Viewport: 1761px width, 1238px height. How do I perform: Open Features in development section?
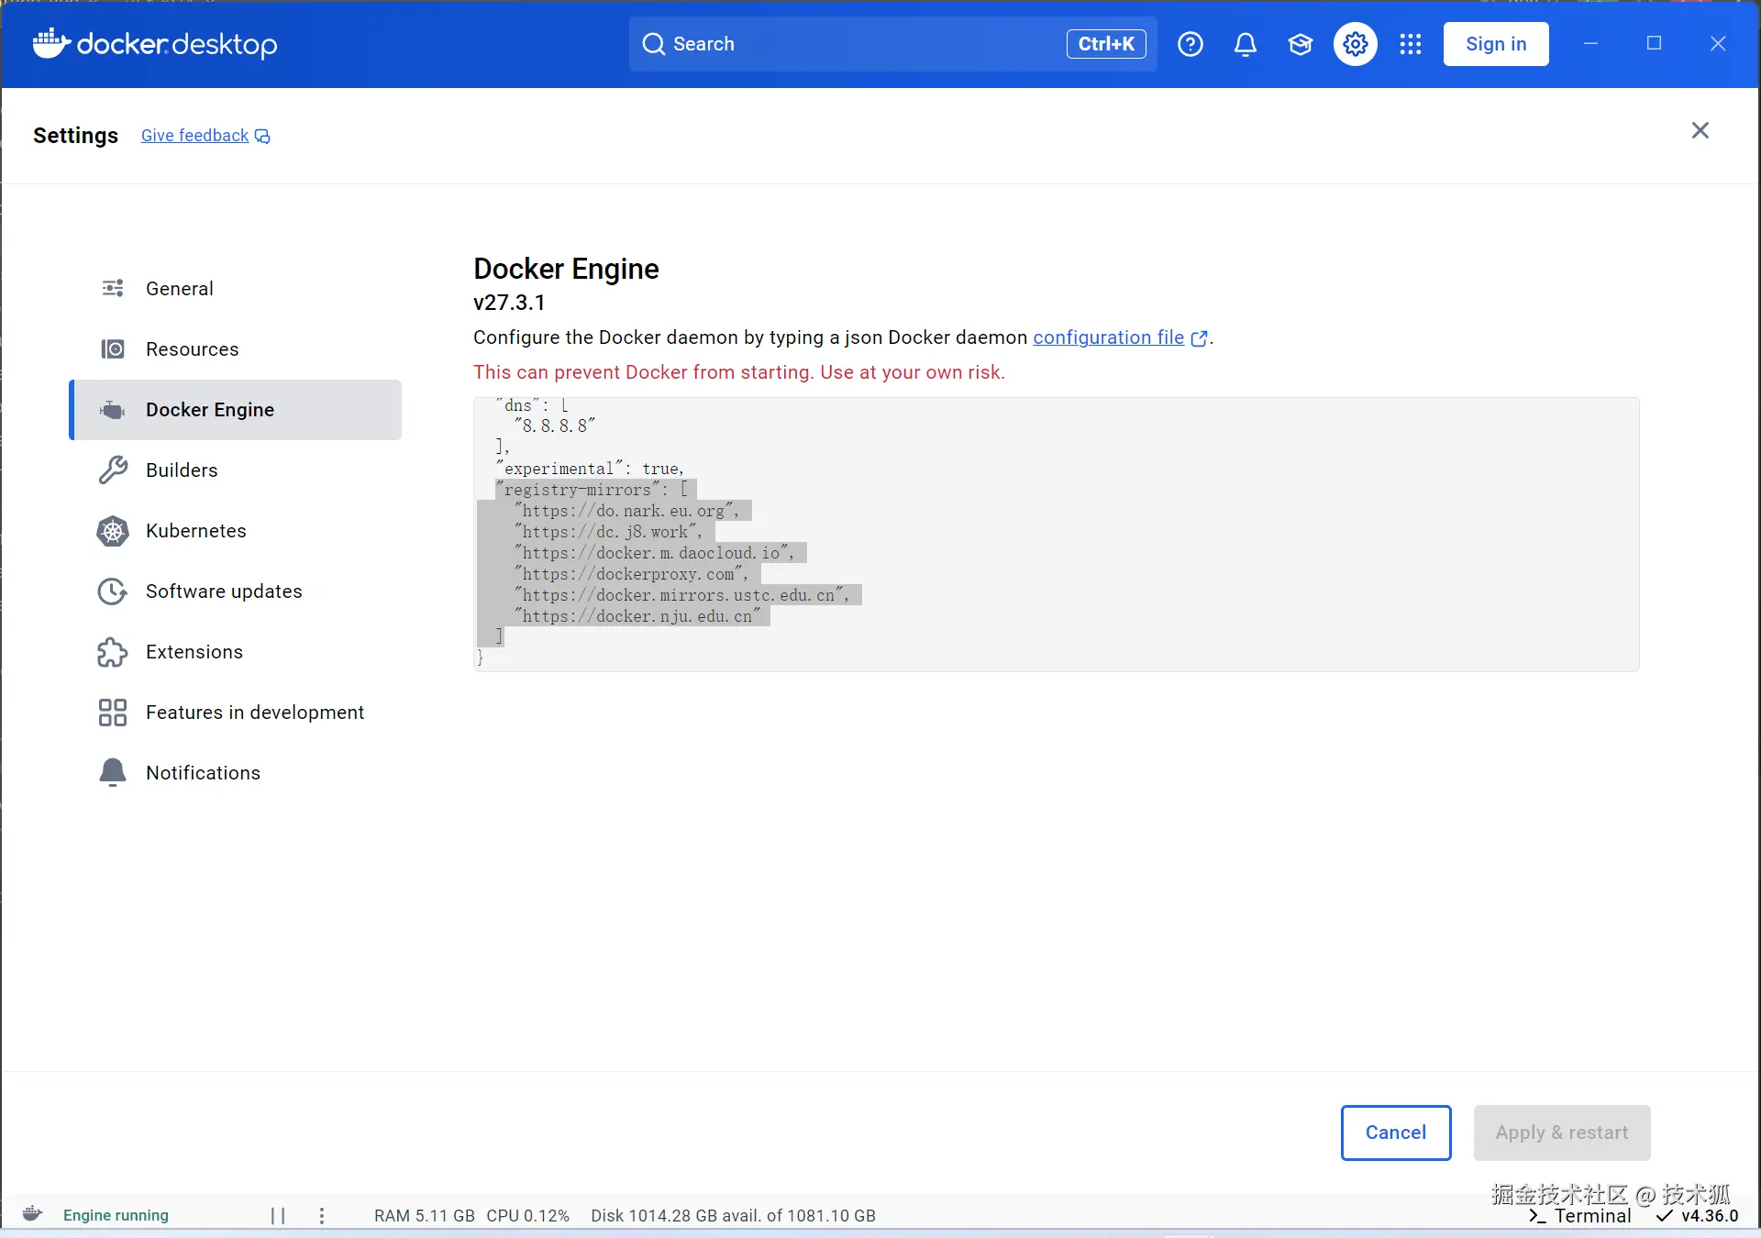(254, 713)
